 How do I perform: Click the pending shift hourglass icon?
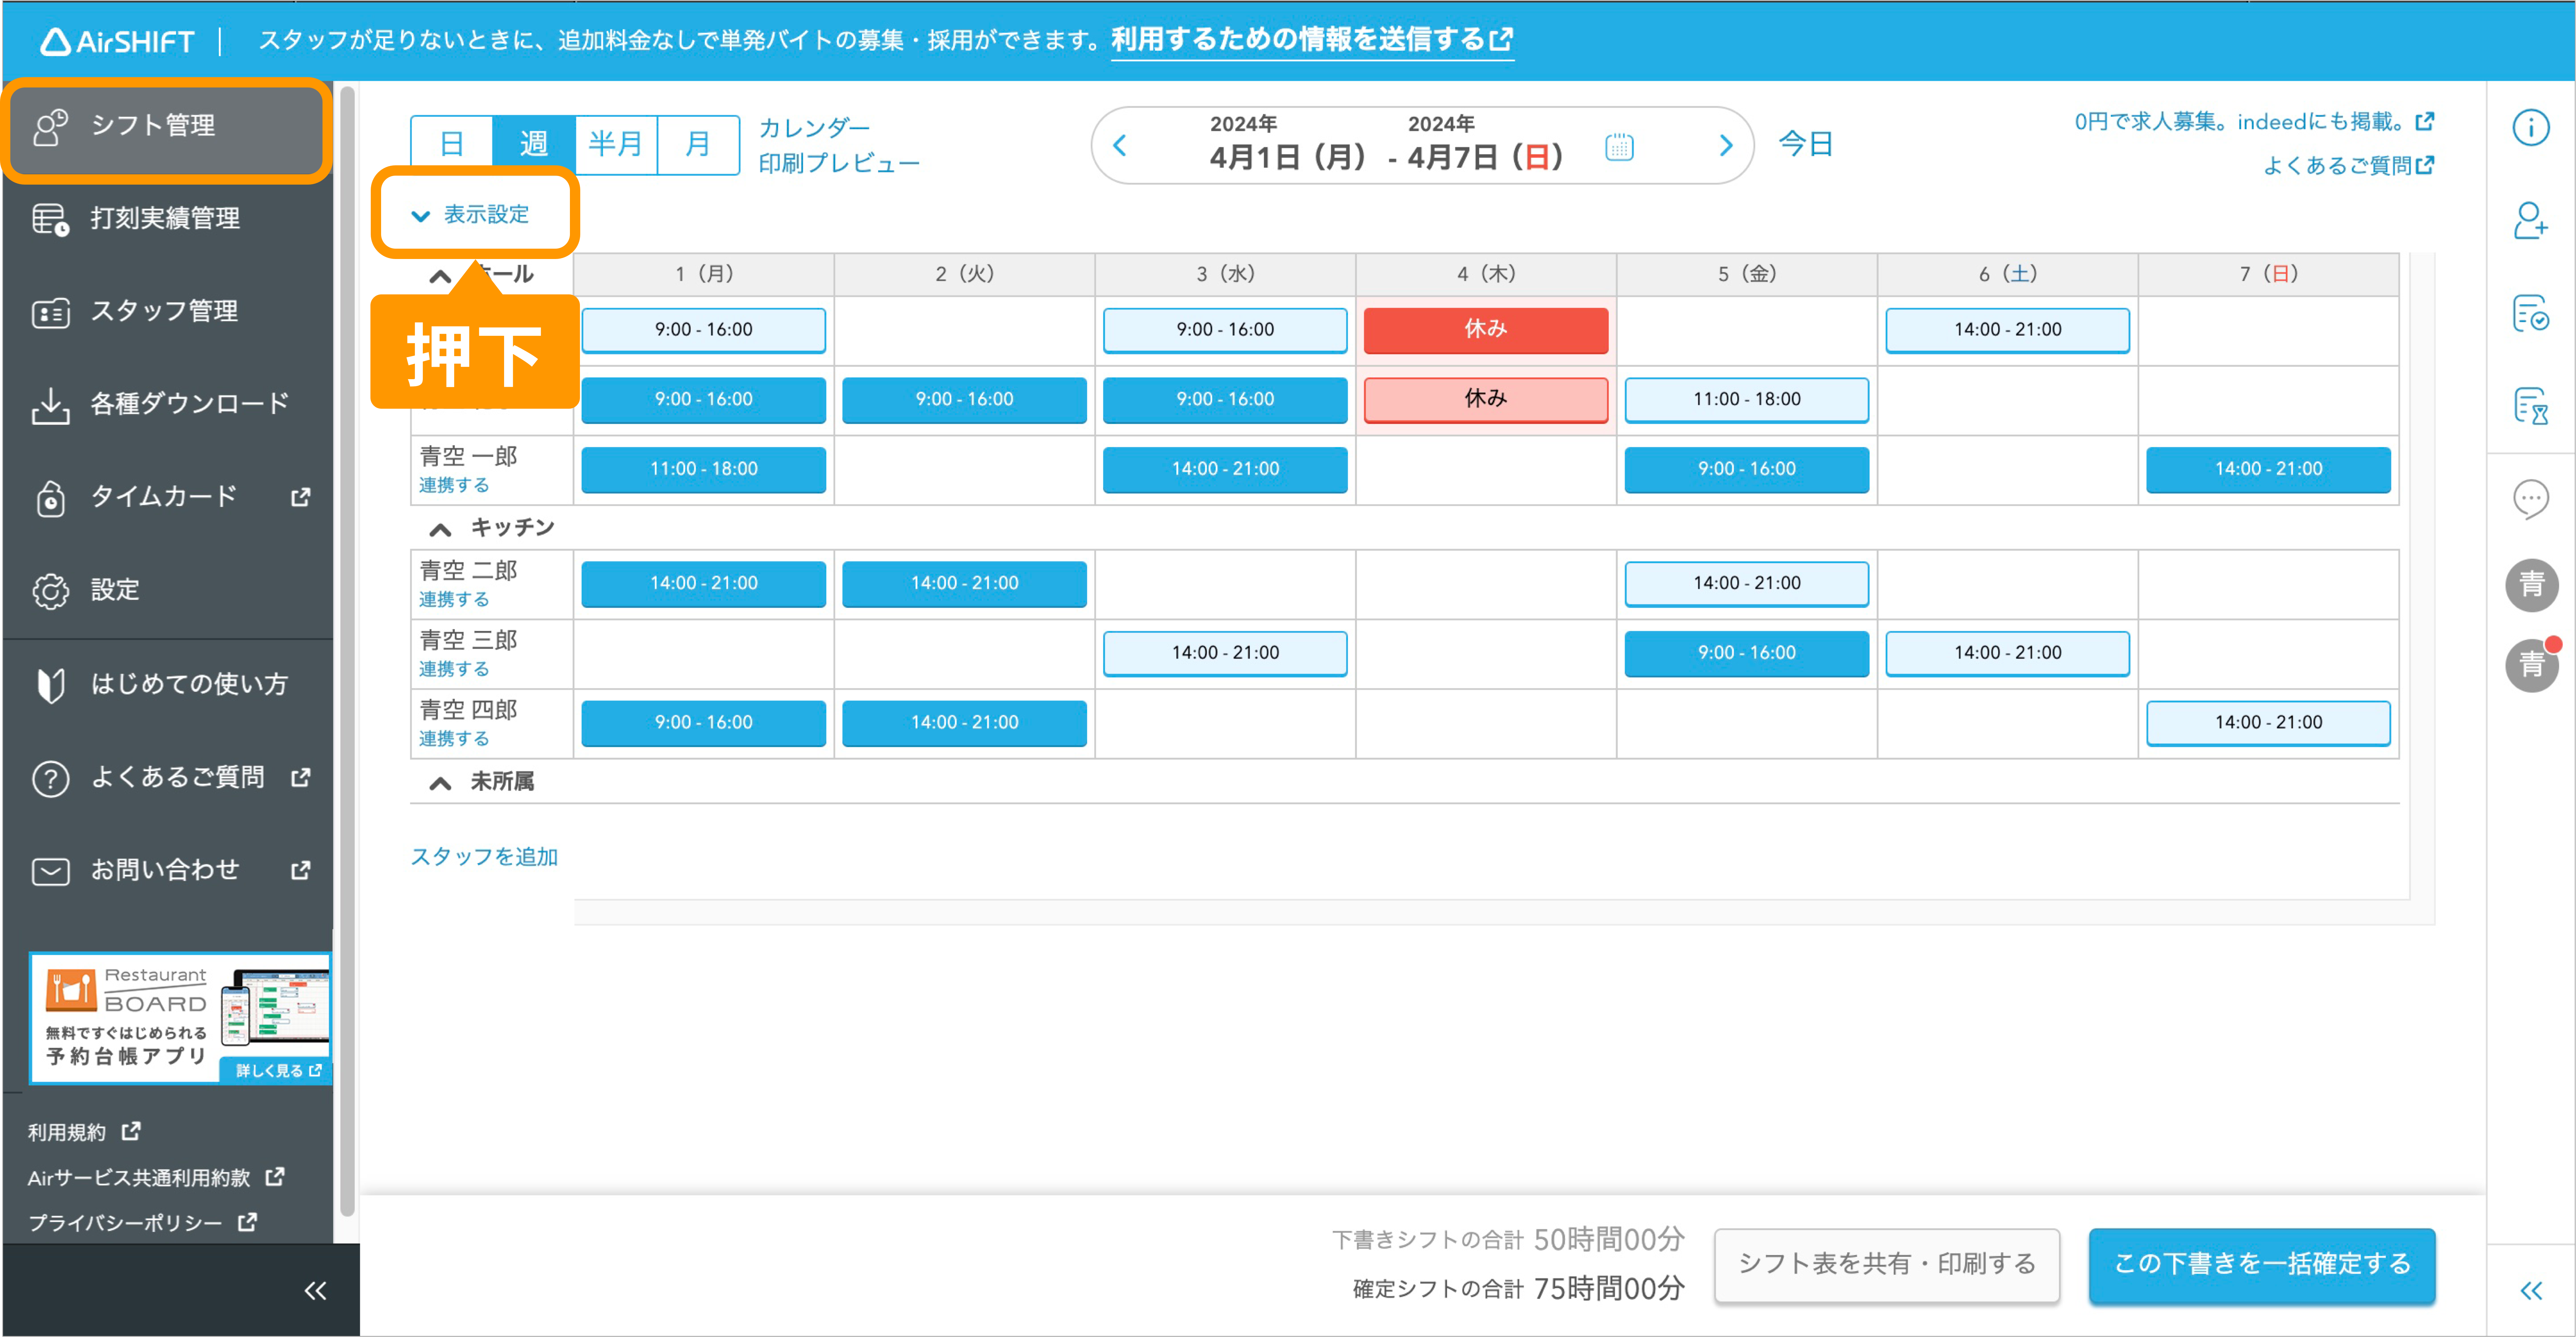[x=2531, y=407]
